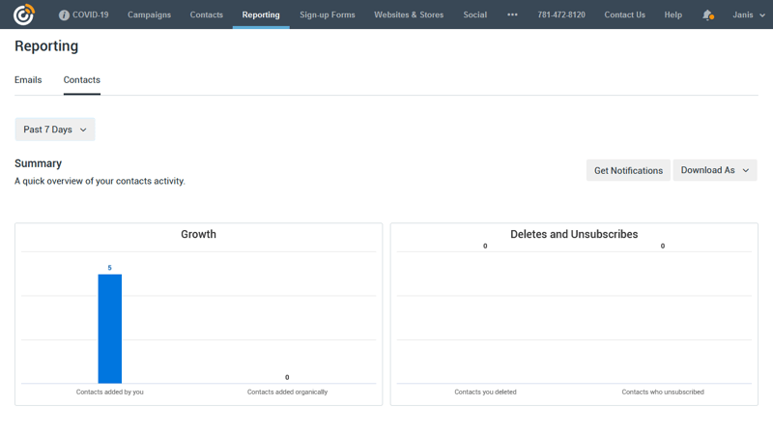Open the Download As dropdown
Viewport: 773px width, 436px height.
[714, 170]
